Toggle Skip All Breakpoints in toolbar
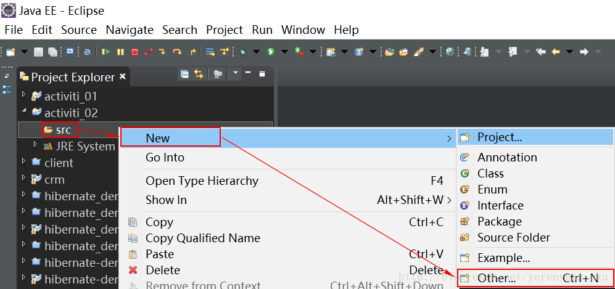The width and height of the screenshot is (615, 289). 88,52
